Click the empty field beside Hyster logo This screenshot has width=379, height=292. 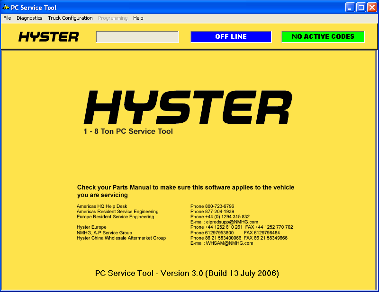137,37
